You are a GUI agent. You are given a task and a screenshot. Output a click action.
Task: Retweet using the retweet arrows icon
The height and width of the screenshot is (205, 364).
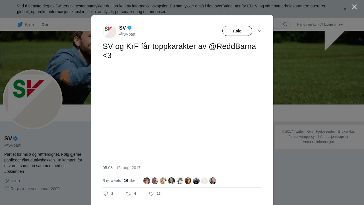pyautogui.click(x=129, y=194)
